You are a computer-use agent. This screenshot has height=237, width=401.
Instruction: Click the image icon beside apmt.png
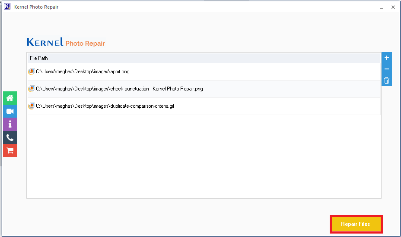[32, 72]
